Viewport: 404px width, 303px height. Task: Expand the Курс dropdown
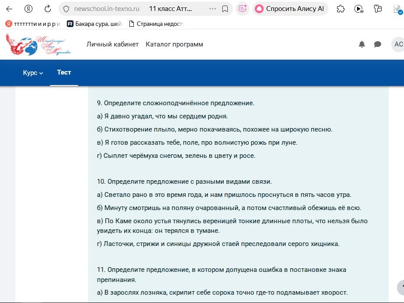click(x=33, y=73)
